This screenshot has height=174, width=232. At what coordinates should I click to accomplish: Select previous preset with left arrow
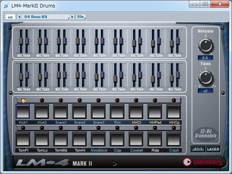19,17
